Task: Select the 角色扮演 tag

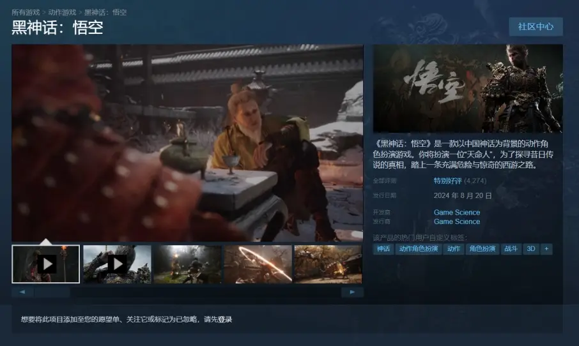Action: pos(483,249)
